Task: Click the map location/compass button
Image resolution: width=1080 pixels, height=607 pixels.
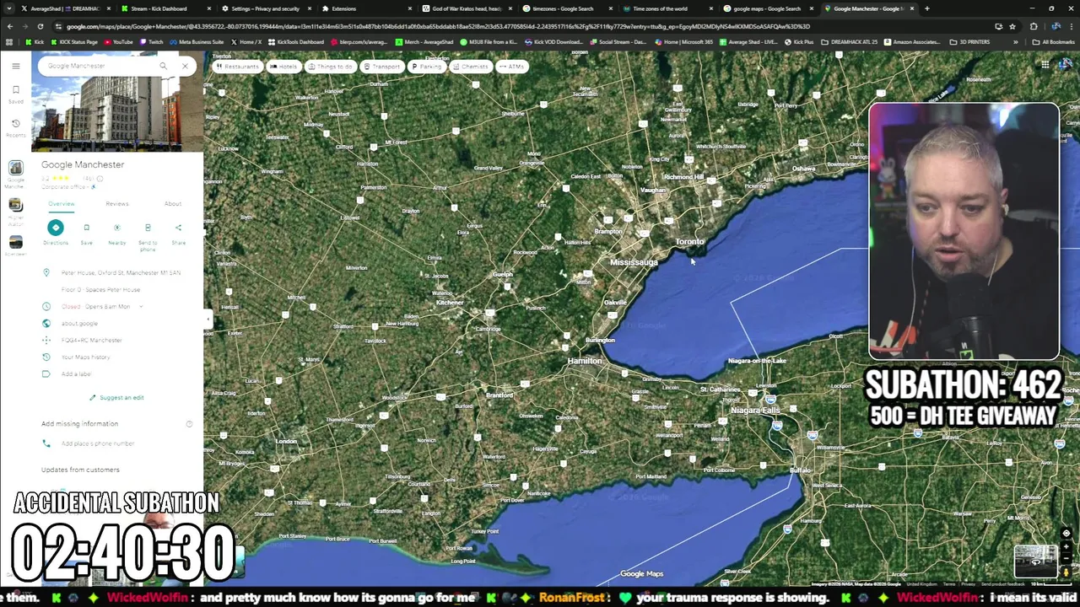Action: point(1066,534)
